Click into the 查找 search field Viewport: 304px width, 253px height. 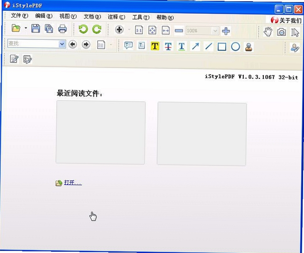click(33, 44)
